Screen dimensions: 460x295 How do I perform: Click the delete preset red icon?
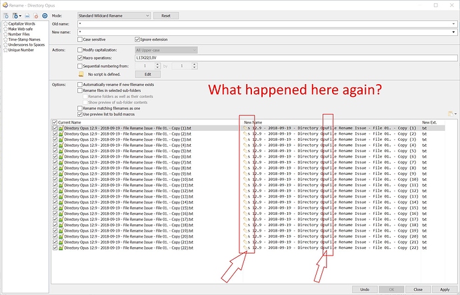tap(36, 16)
